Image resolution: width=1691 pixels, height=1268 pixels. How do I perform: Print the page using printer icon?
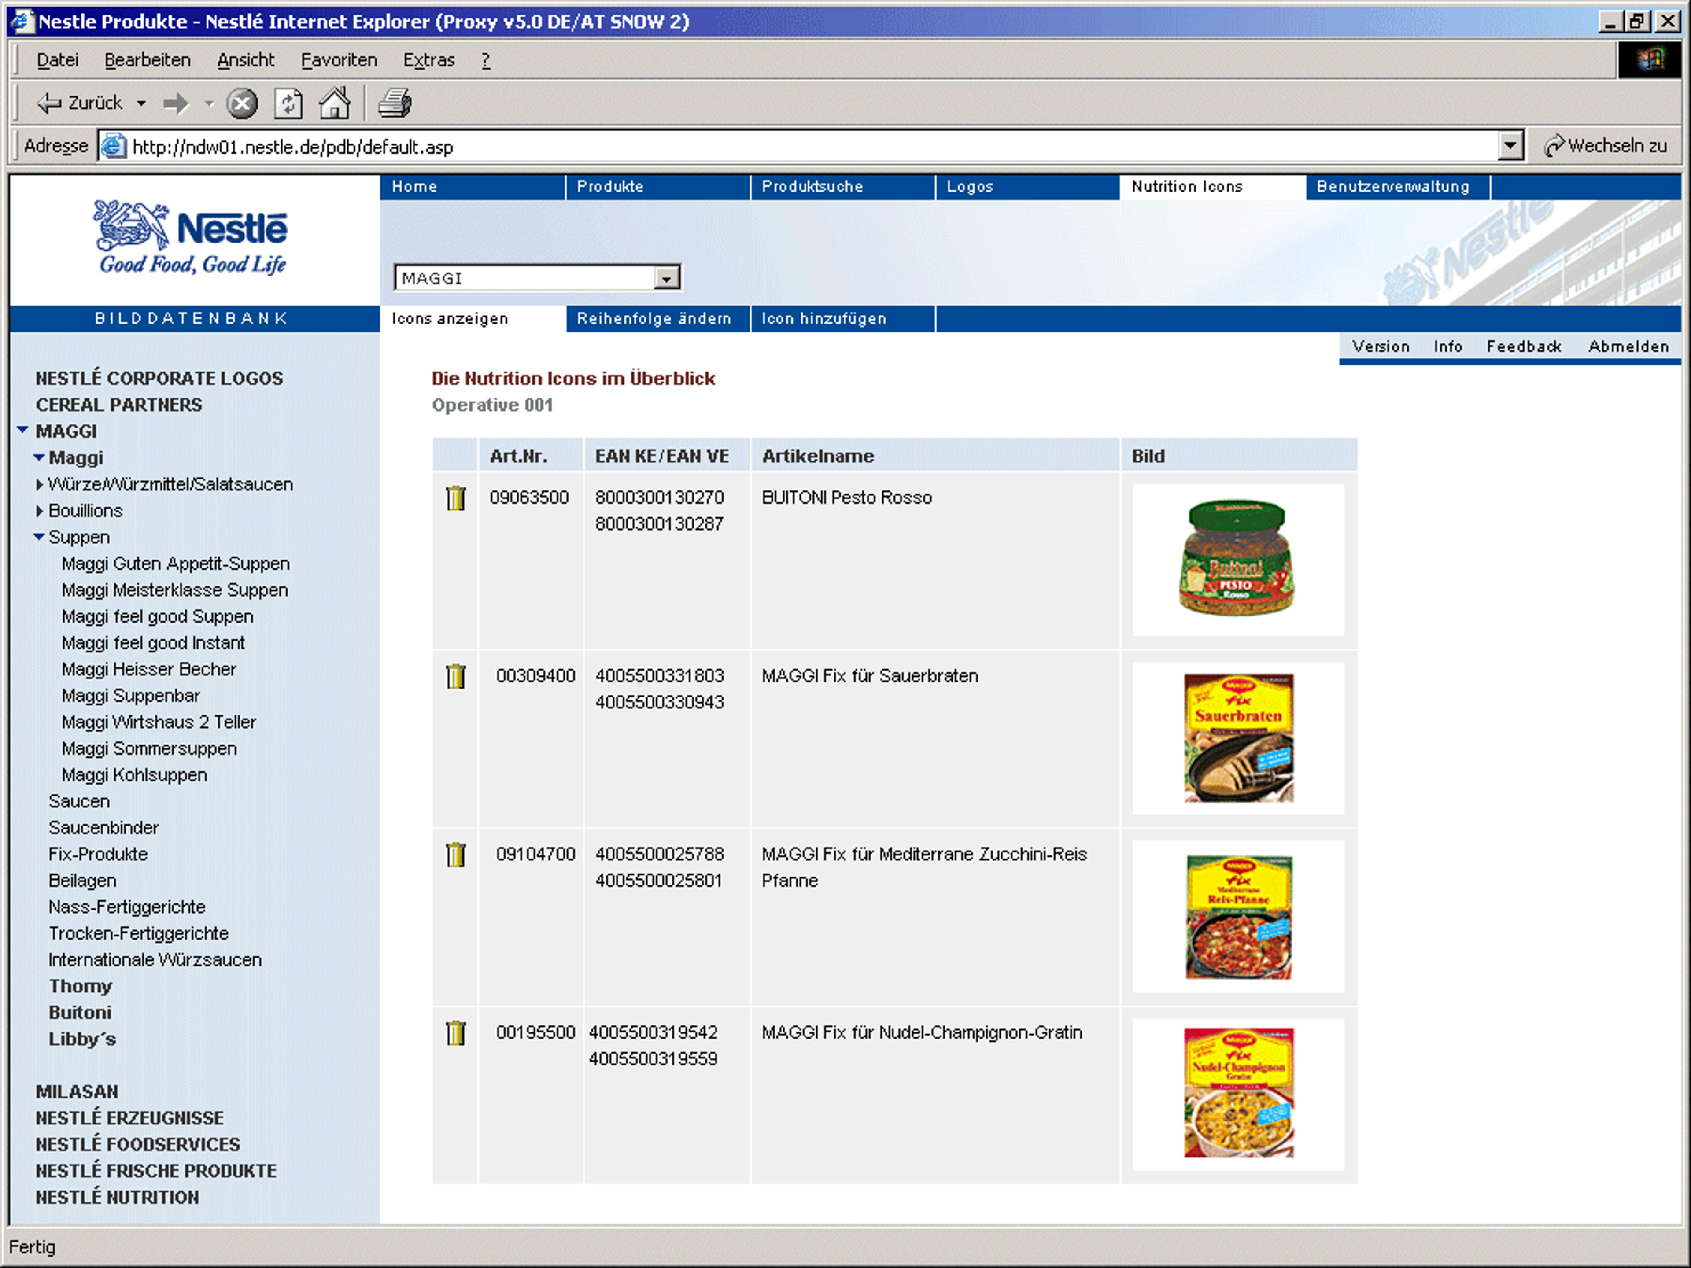pos(395,103)
